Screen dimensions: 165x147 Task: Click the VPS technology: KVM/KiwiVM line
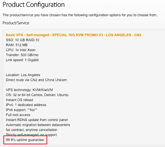point(29,90)
